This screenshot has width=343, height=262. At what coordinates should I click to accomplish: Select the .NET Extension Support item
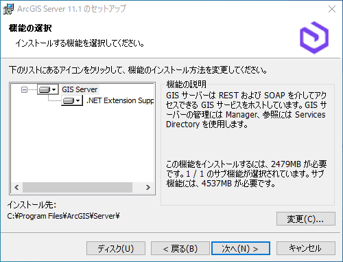tap(120, 100)
